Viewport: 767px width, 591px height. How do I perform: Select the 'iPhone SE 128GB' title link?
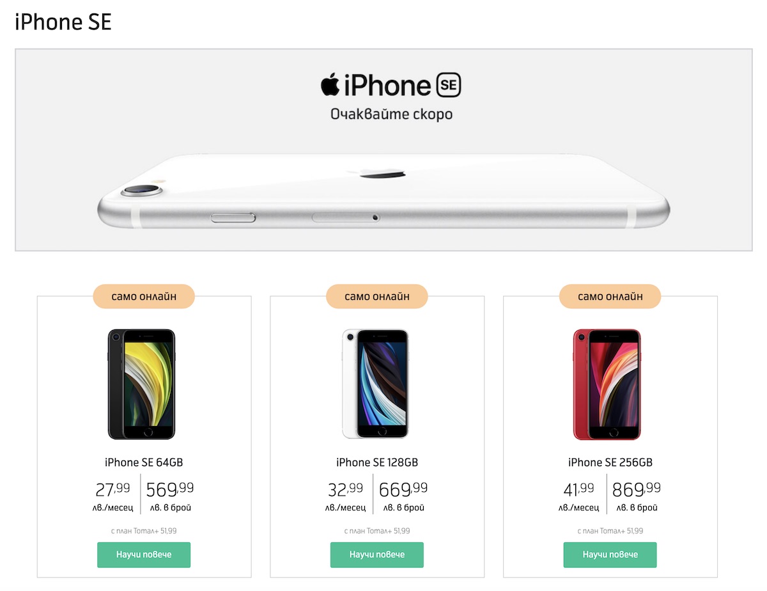[x=377, y=462]
